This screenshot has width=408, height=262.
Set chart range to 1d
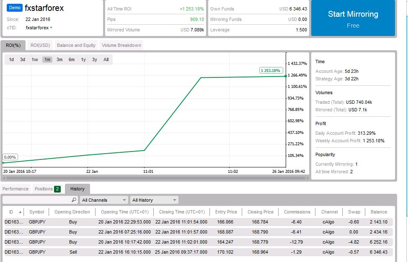11,59
